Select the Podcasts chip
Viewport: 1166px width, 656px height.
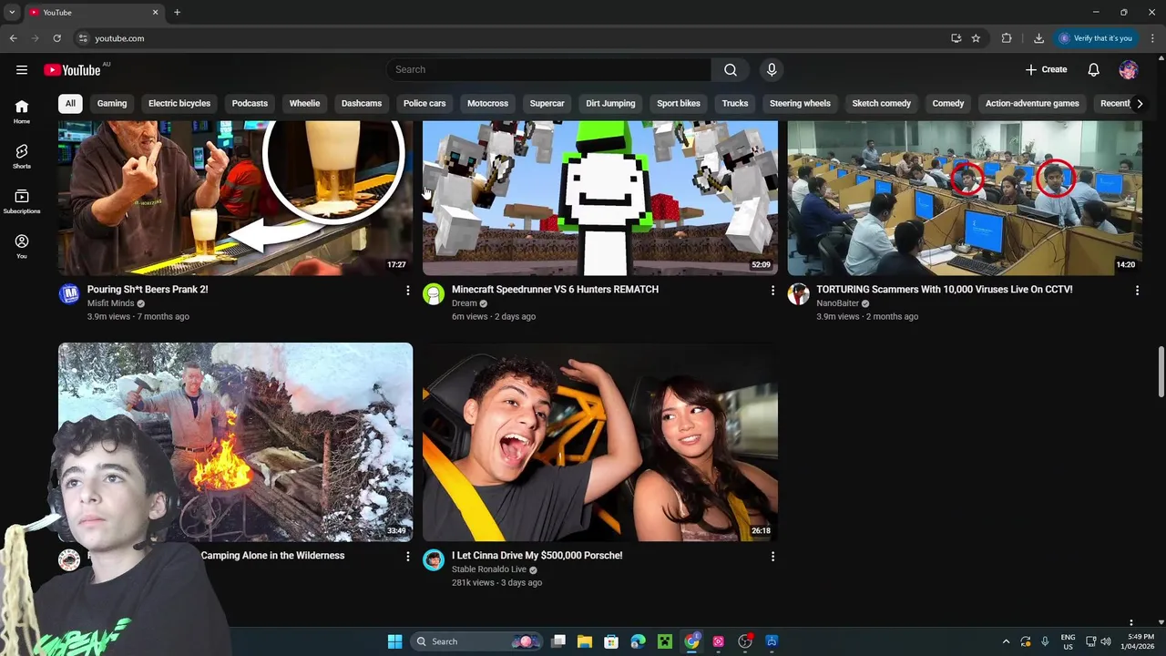[250, 103]
